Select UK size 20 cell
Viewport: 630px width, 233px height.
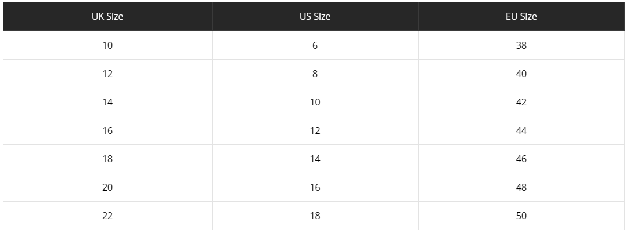click(107, 187)
